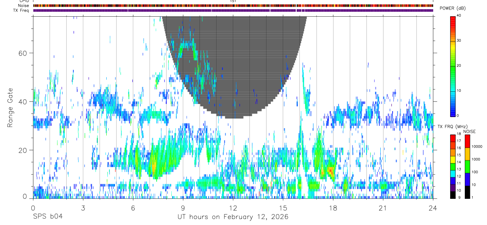The height and width of the screenshot is (225, 487).
Task: Click the x-axis tick label '15'
Action: [283, 208]
